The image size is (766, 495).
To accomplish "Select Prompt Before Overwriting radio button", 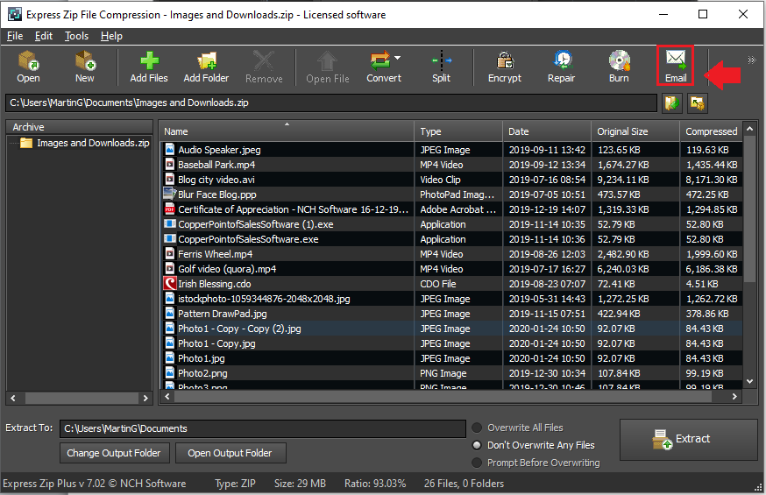I will click(477, 463).
